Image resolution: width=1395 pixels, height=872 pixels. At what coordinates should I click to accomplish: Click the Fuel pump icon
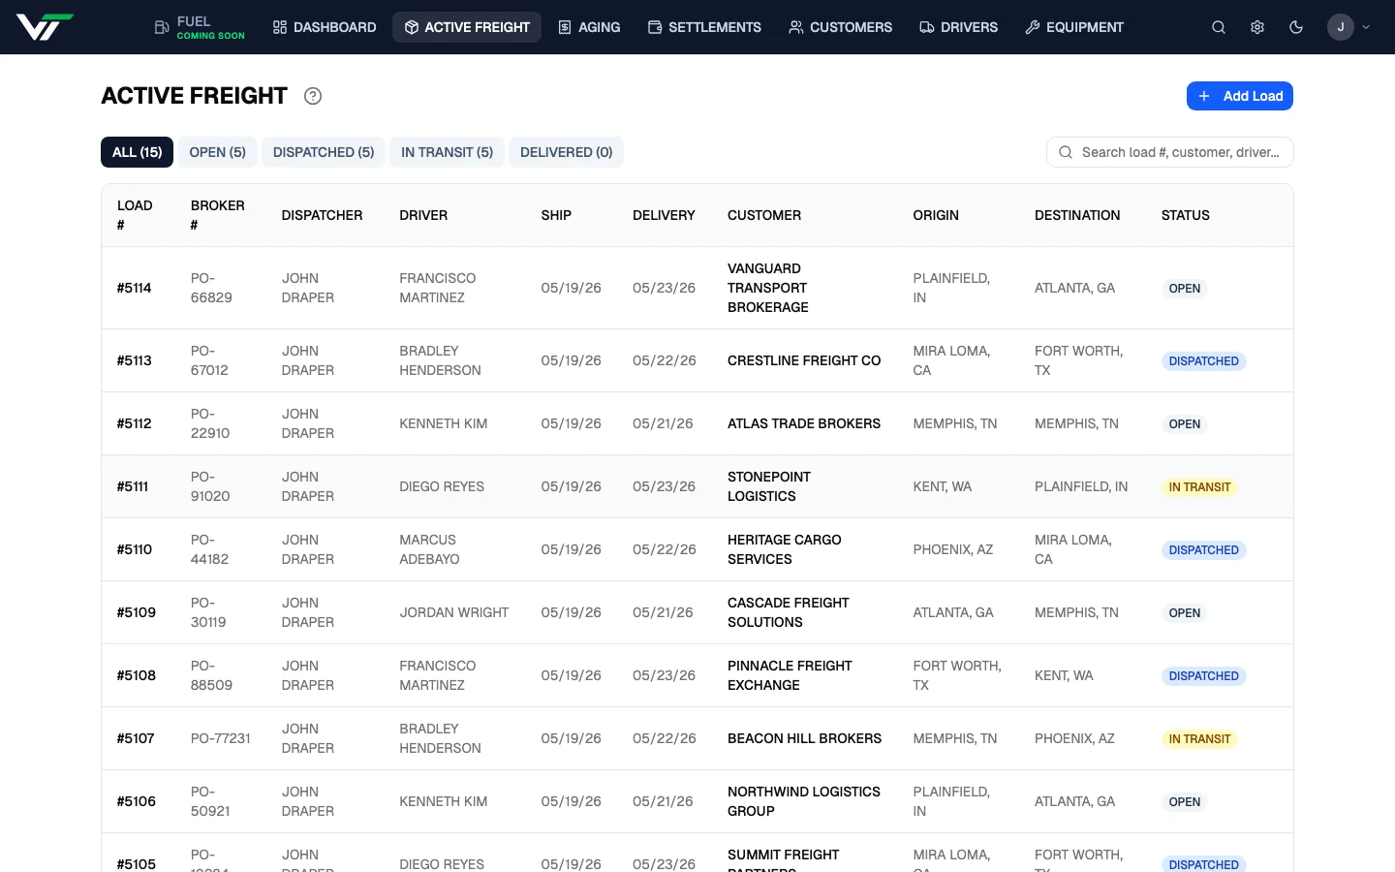(x=162, y=27)
